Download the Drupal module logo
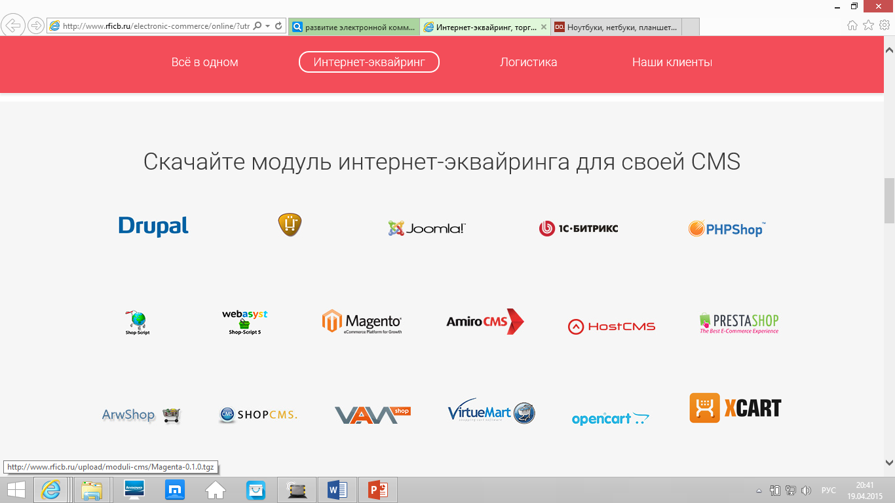Viewport: 895px width, 503px height. tap(153, 227)
